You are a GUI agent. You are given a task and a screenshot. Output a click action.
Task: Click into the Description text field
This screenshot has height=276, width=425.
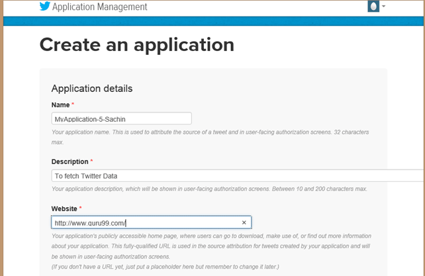point(232,175)
